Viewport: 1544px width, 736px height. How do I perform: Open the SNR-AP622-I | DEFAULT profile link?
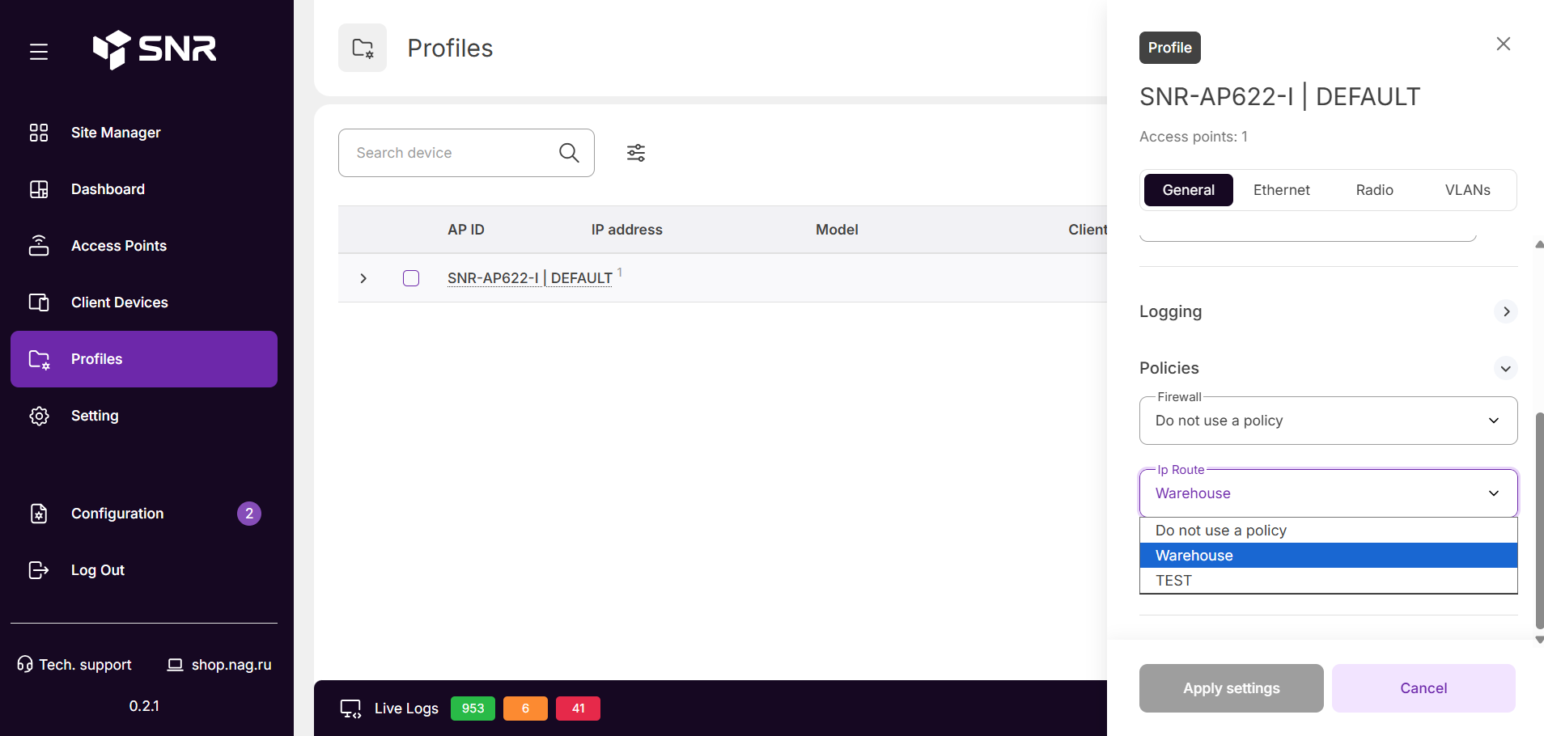click(530, 278)
